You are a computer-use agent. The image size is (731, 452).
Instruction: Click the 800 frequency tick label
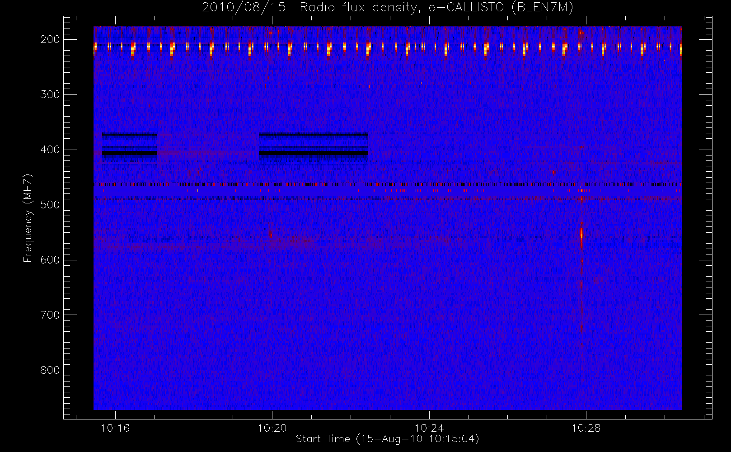coord(50,370)
